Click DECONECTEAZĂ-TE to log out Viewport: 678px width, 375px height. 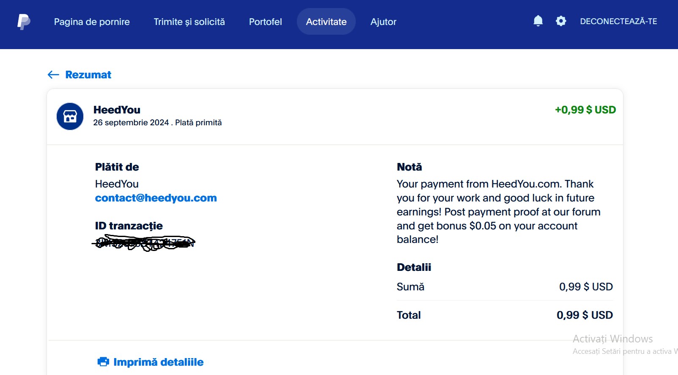[x=618, y=22]
